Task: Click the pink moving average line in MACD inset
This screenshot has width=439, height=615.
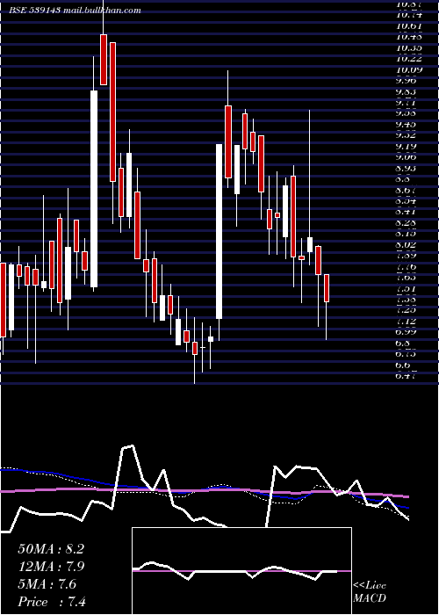Action: (x=241, y=571)
